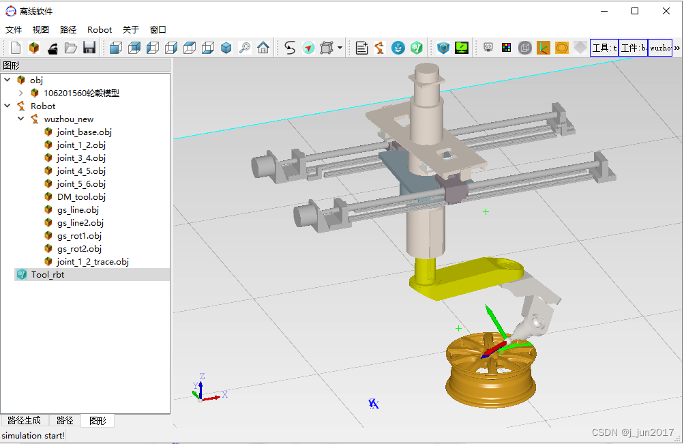Viewport: 684px width, 444px height.
Task: Click the curved undo arrow icon
Action: tap(290, 48)
